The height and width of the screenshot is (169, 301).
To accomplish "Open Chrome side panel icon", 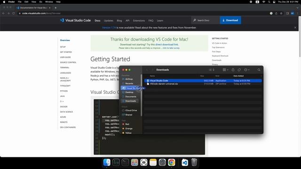I will coord(287,13).
